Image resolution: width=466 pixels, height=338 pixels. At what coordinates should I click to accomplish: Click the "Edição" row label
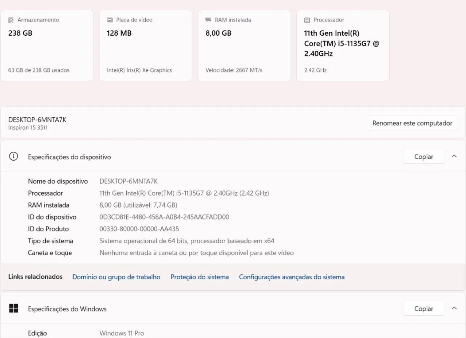click(37, 333)
